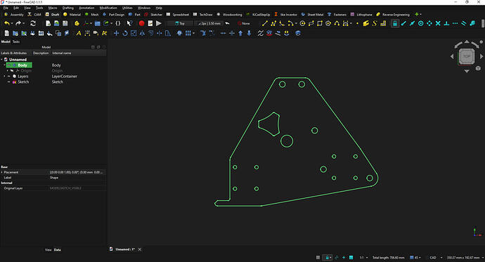Toggle Snap Angle
The width and height of the screenshot is (485, 262).
[x=429, y=23]
